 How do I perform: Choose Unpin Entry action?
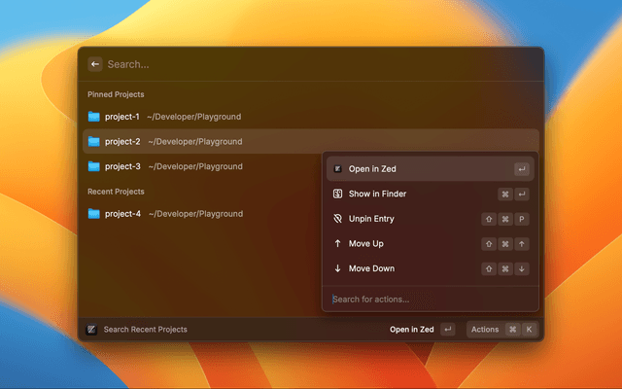[431, 219]
